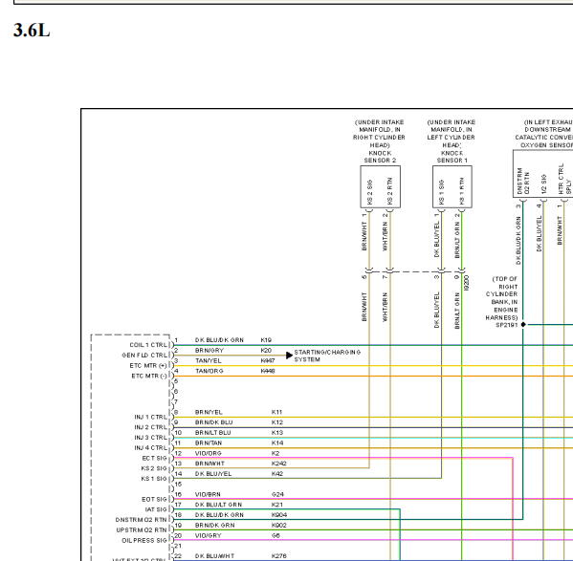Select the KNOCK SENSOR 1 label
Viewport: 573px width, 561px height.
pos(452,157)
